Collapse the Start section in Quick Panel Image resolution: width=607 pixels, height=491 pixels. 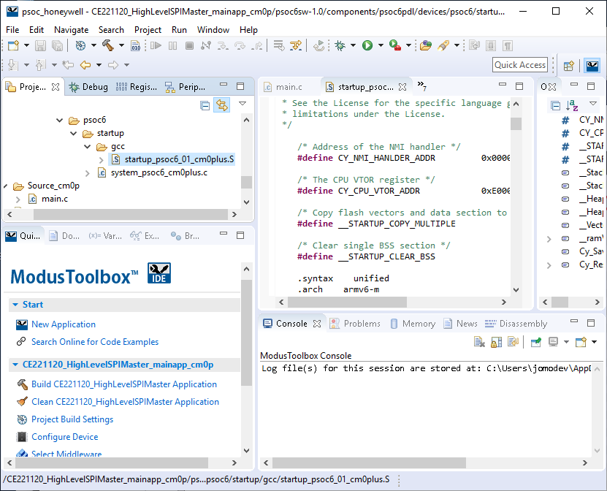click(15, 305)
